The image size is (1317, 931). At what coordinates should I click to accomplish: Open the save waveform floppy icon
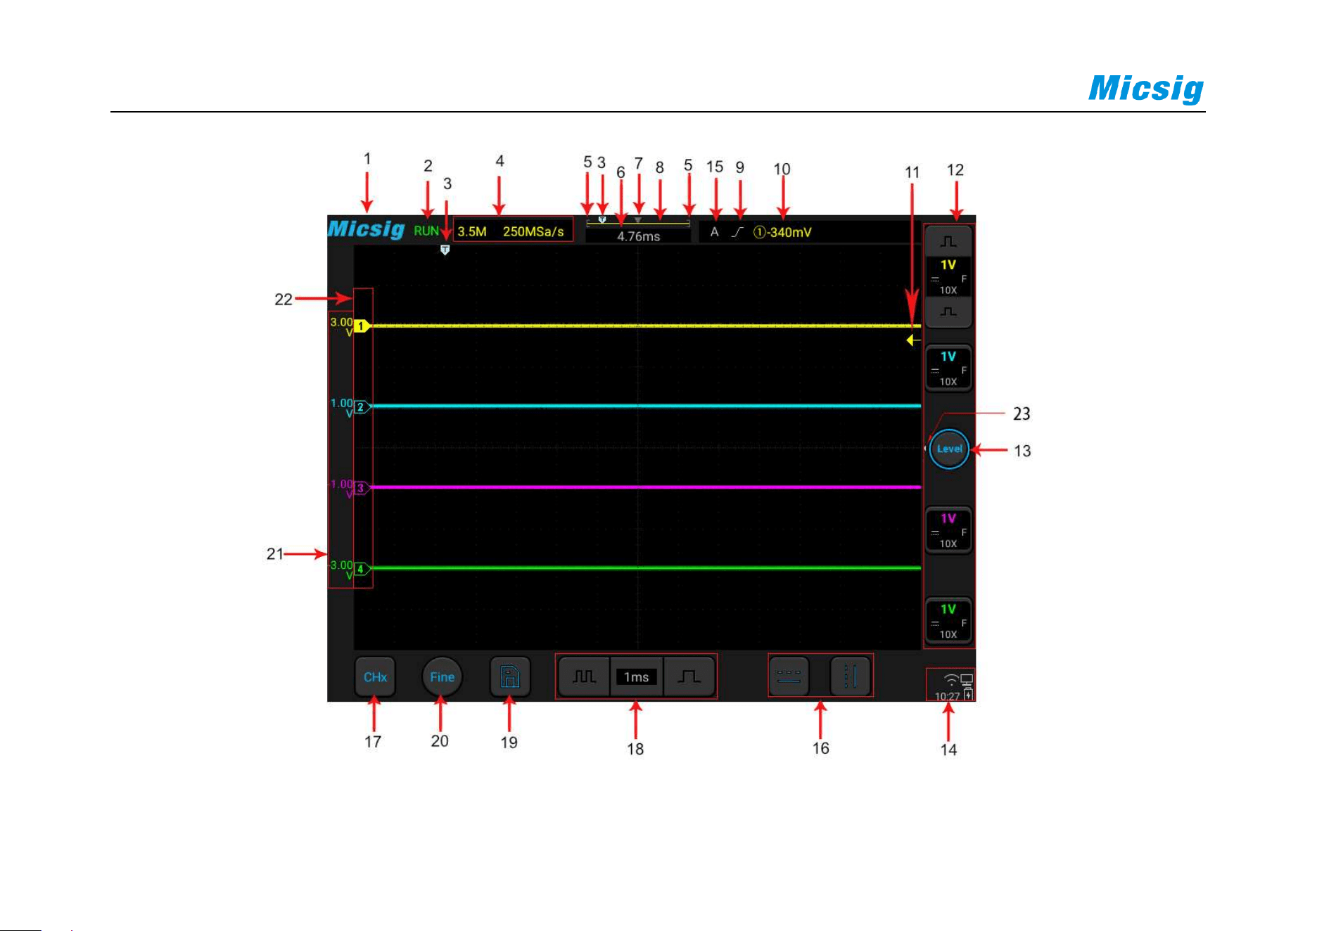point(509,677)
